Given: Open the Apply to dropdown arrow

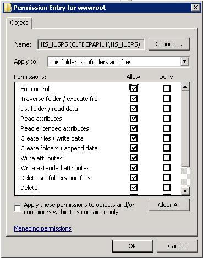Looking at the screenshot, I should point(185,62).
